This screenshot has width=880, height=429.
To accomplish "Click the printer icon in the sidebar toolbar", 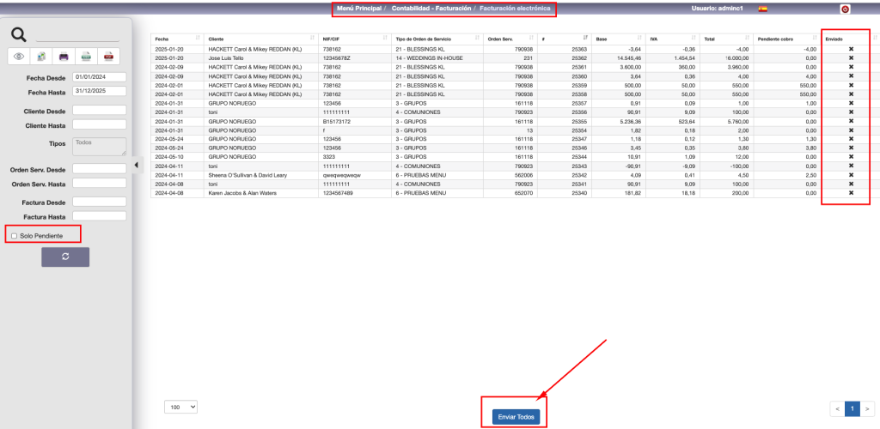I will click(64, 57).
